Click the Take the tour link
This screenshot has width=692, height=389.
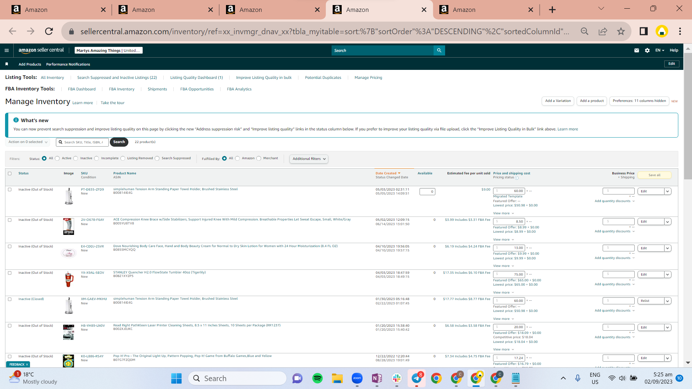click(x=112, y=103)
